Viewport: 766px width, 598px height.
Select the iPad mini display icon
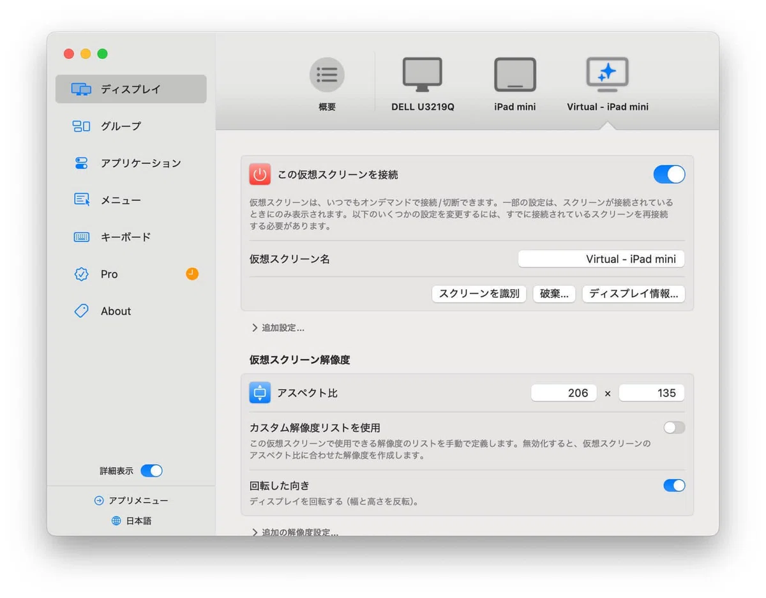tap(515, 75)
